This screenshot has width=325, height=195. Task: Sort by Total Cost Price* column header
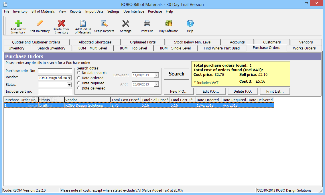126,100
